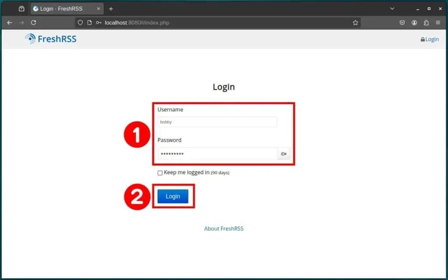Screen dimensions: 448x280
Task: Follow the About FreshRSS link
Action: point(224,228)
